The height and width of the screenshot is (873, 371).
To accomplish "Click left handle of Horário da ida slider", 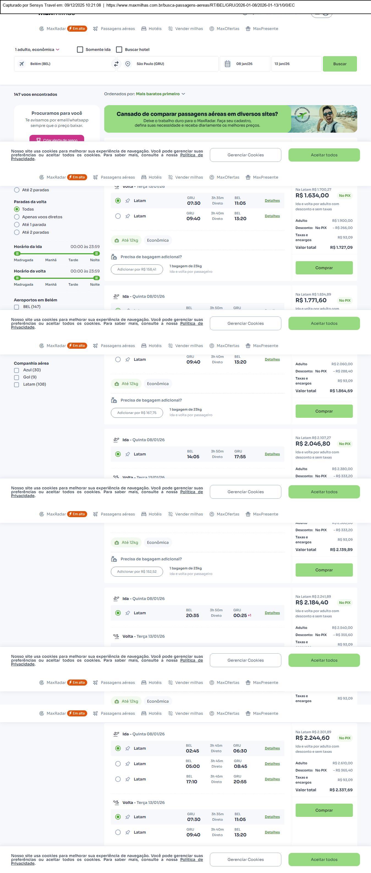I will coord(17,253).
